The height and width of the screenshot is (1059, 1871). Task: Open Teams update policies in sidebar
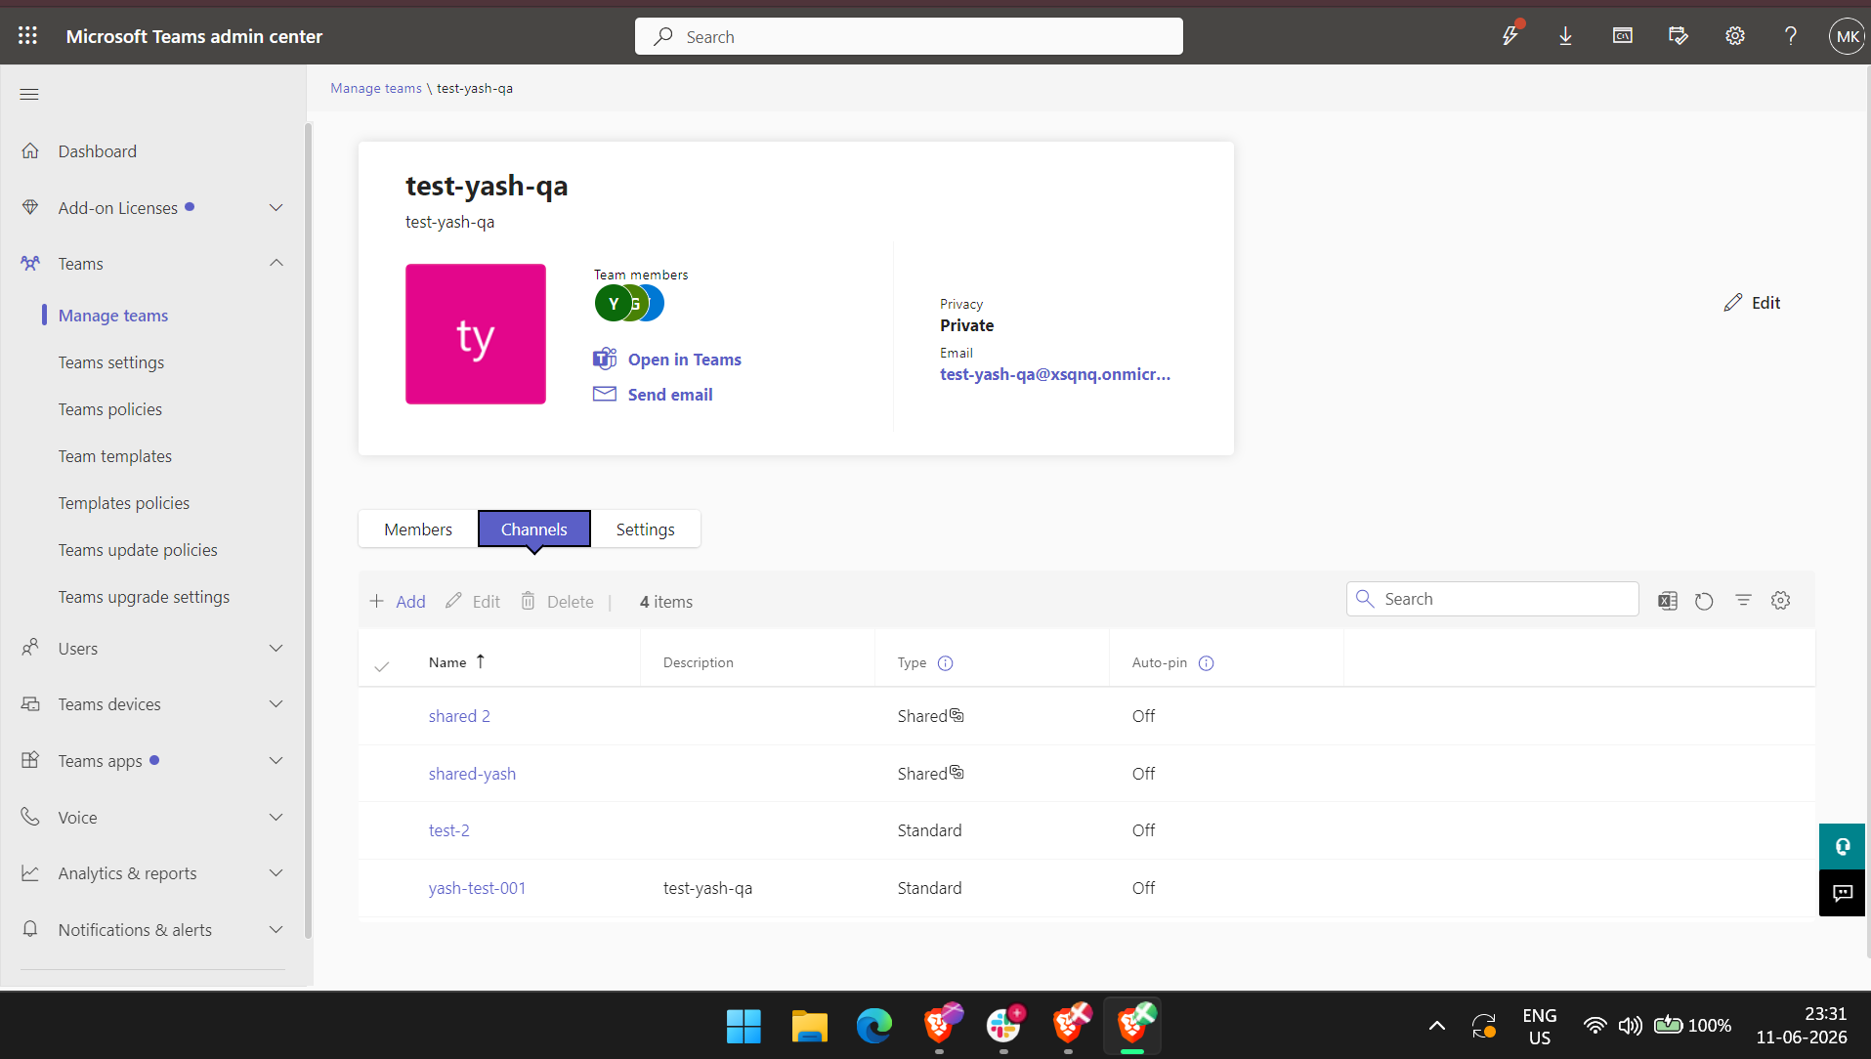click(x=138, y=550)
